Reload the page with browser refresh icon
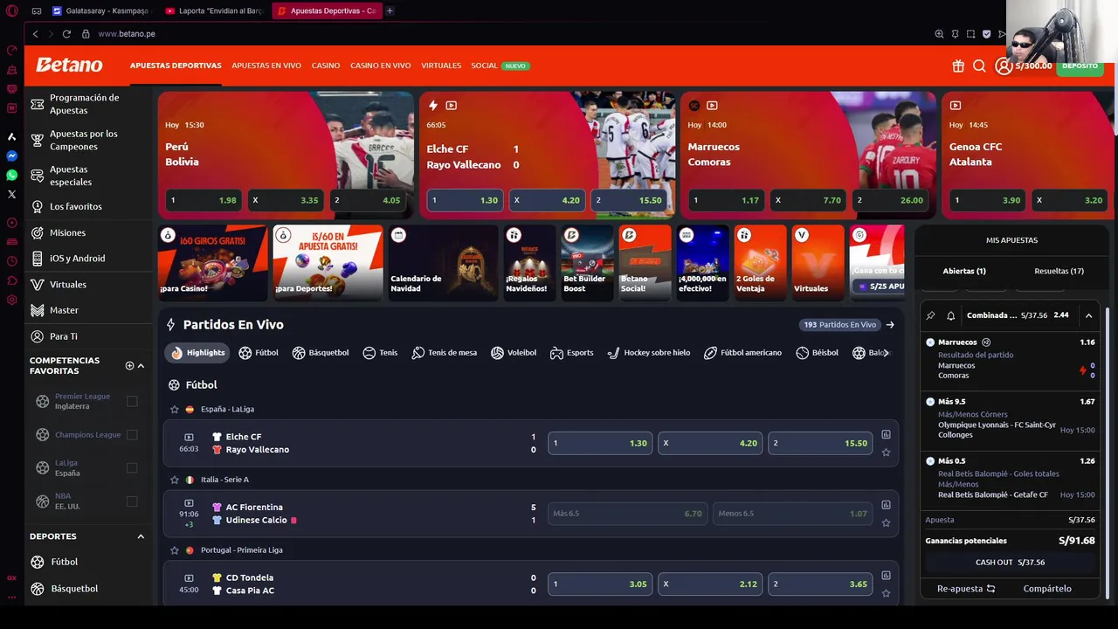This screenshot has width=1118, height=629. point(66,34)
